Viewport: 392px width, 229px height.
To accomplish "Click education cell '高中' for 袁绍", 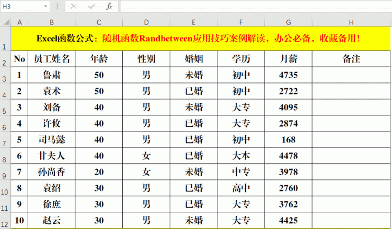I will point(241,188).
